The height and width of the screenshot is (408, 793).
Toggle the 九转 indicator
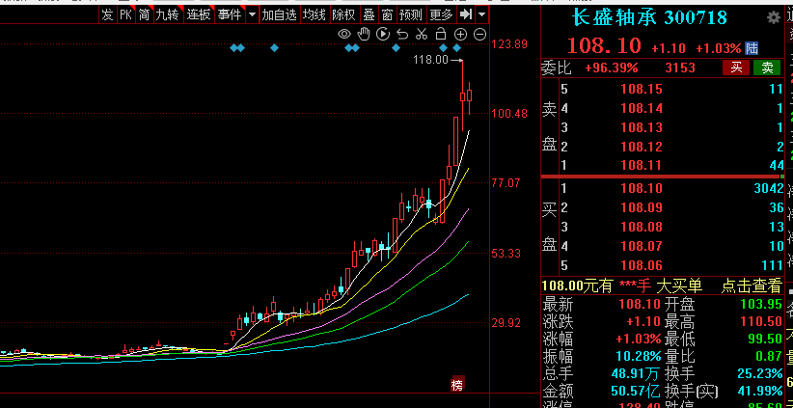coord(167,14)
